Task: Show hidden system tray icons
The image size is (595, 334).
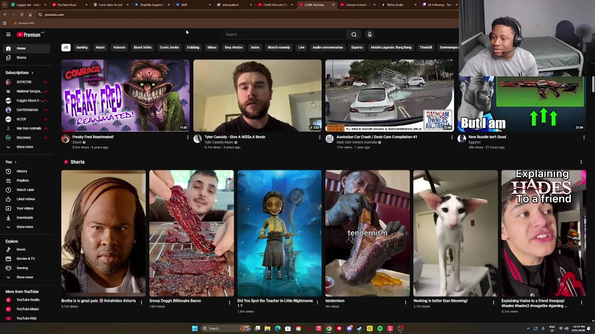Action: click(x=528, y=328)
